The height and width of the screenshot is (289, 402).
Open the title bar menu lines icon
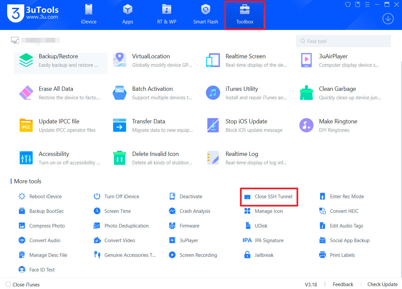[x=368, y=4]
